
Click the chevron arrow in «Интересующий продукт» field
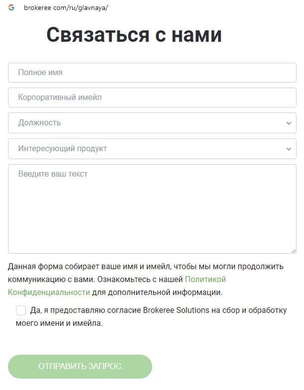coord(289,148)
